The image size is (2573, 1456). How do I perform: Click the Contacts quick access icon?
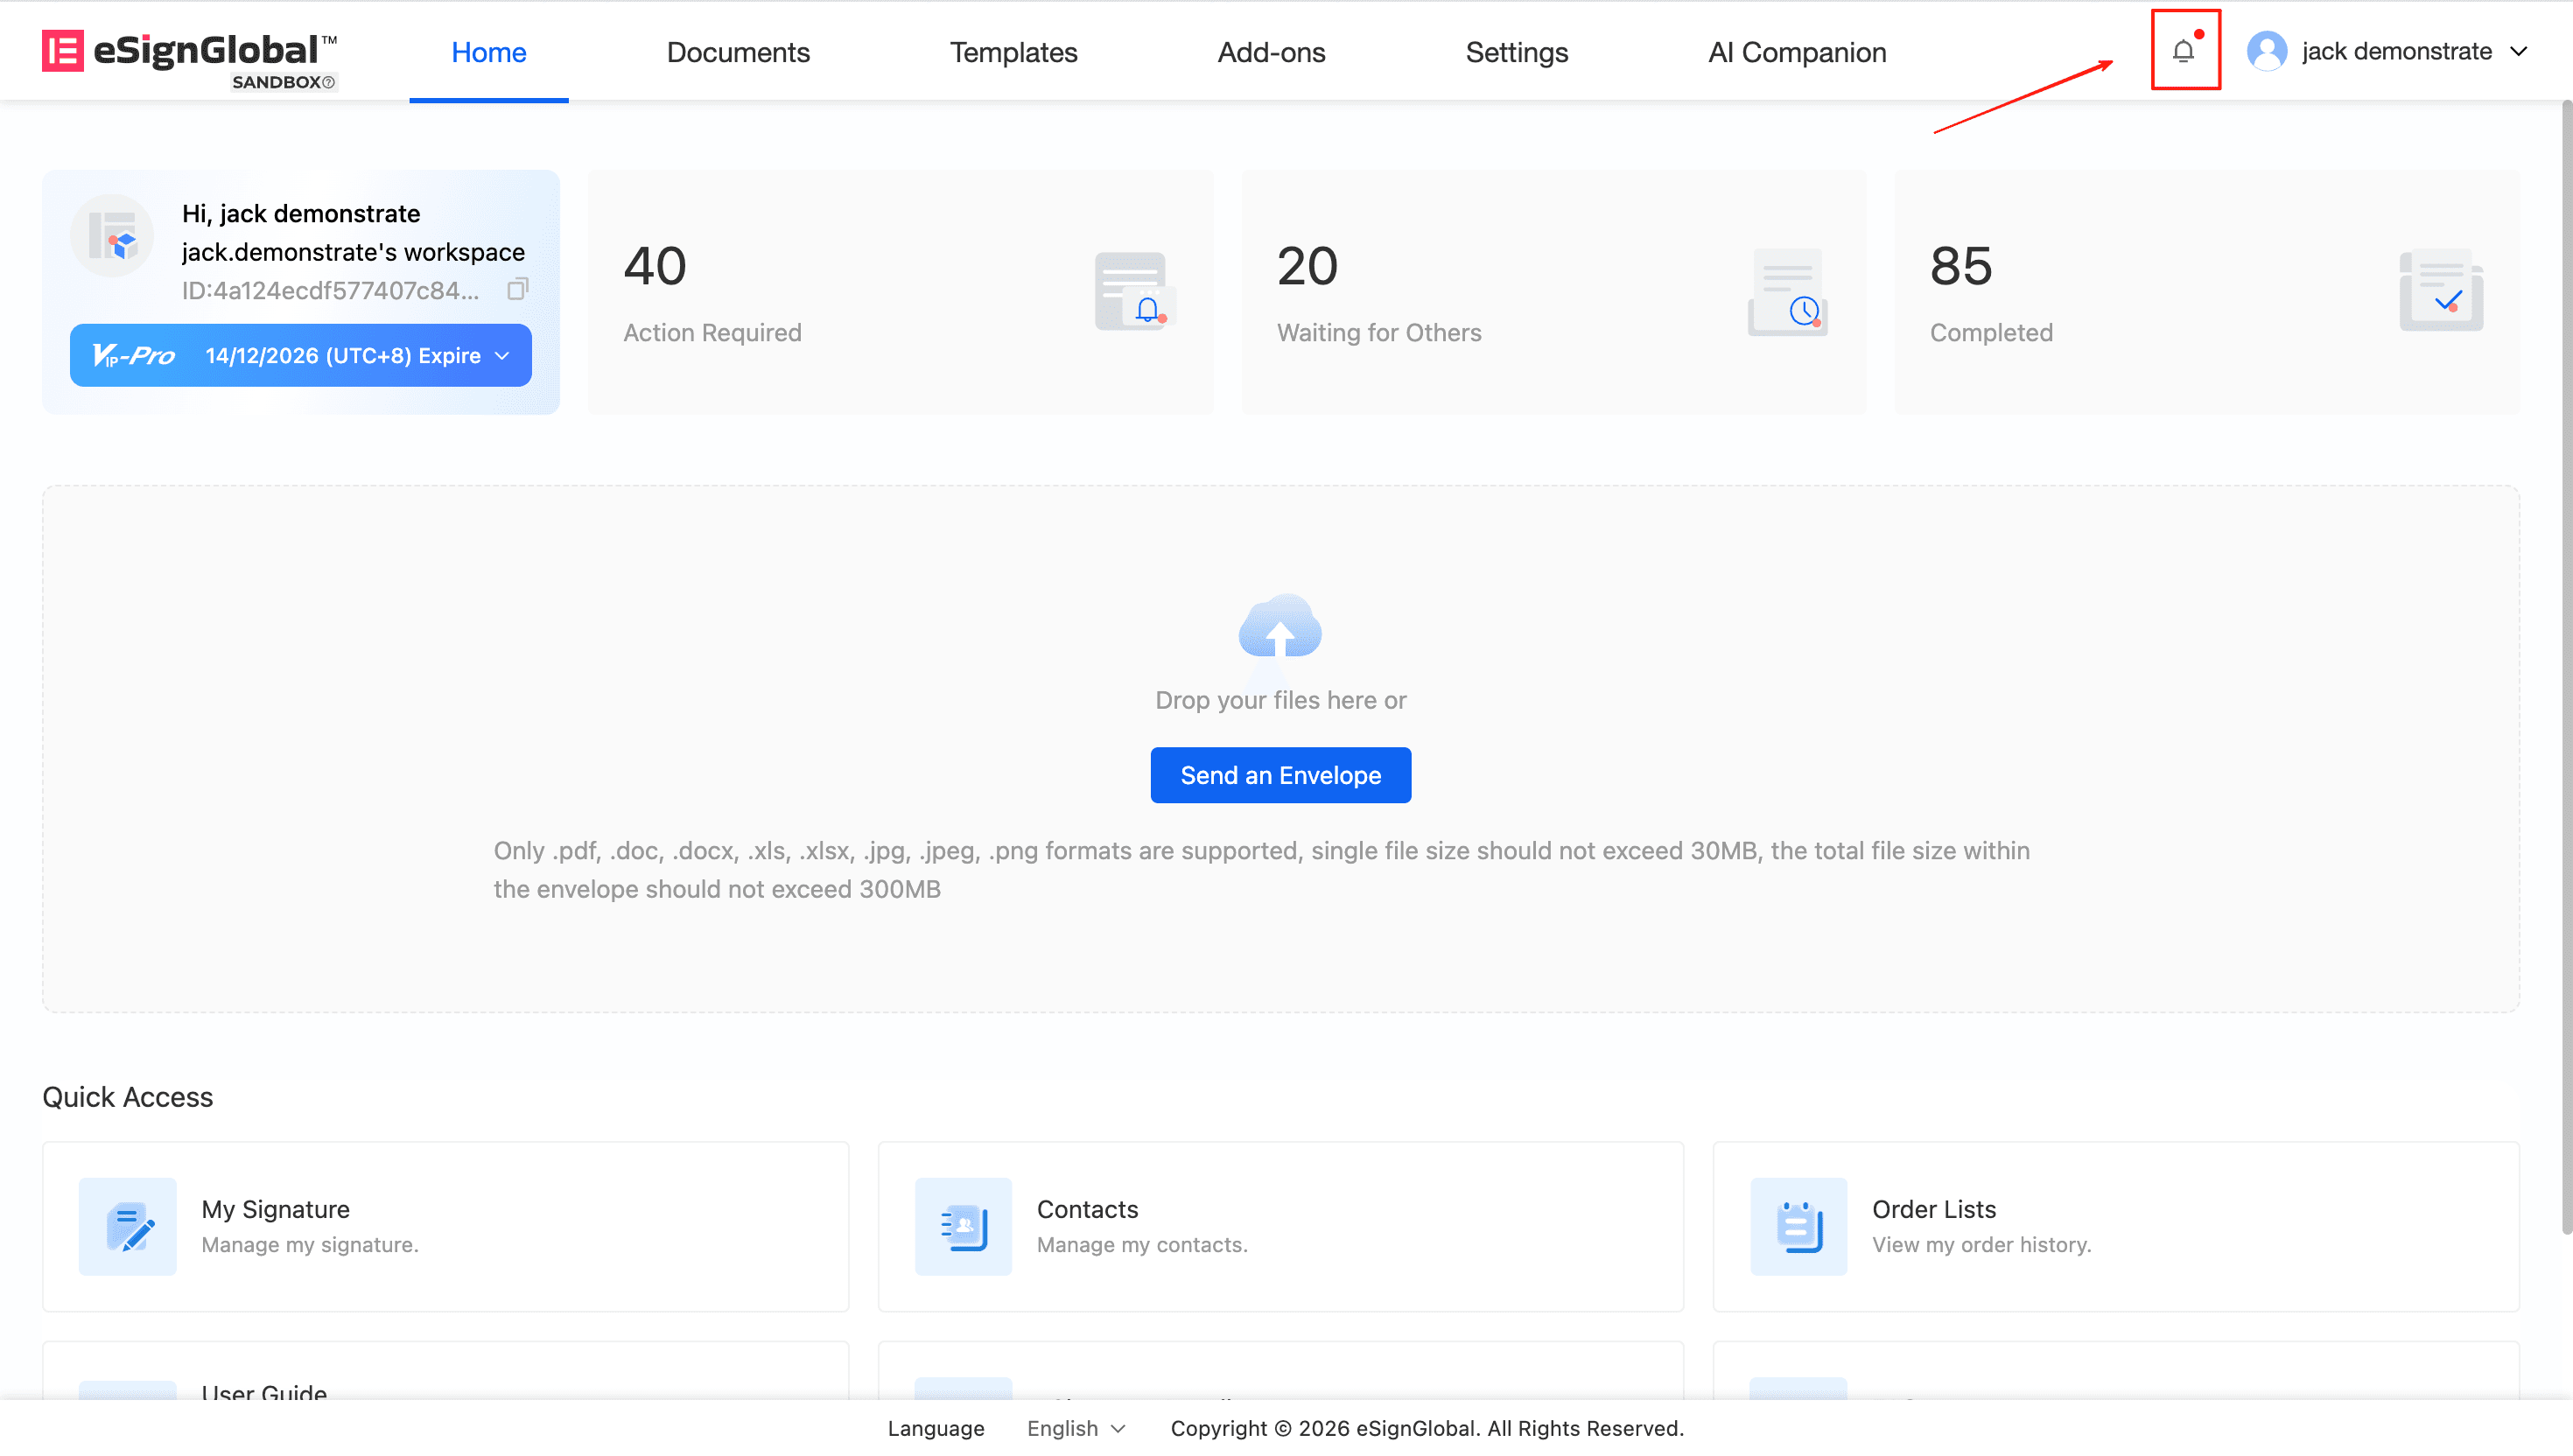(963, 1226)
